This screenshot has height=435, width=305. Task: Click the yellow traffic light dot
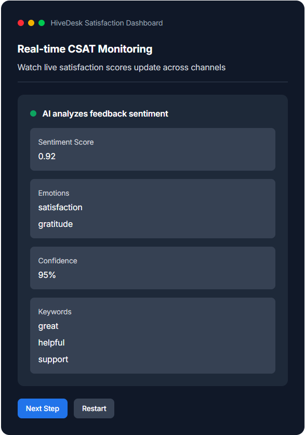[31, 23]
